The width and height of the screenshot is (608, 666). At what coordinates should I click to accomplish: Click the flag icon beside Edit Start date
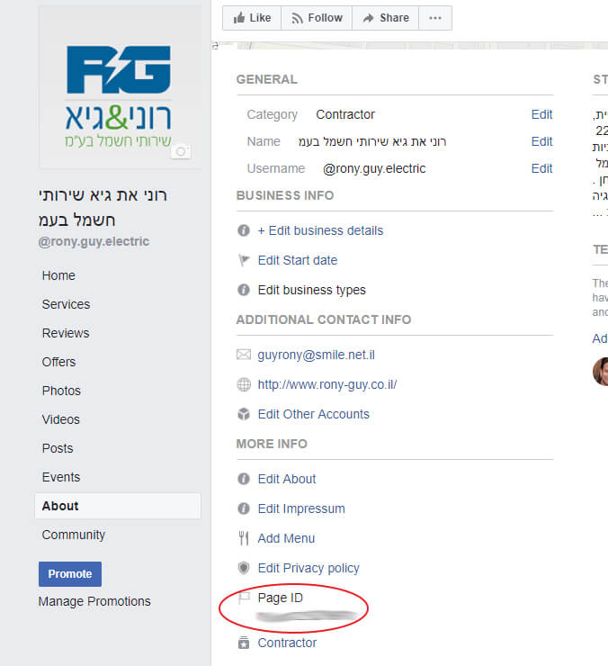(243, 260)
